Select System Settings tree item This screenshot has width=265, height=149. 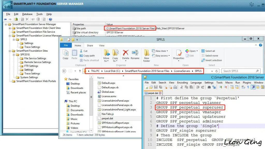click(29, 77)
